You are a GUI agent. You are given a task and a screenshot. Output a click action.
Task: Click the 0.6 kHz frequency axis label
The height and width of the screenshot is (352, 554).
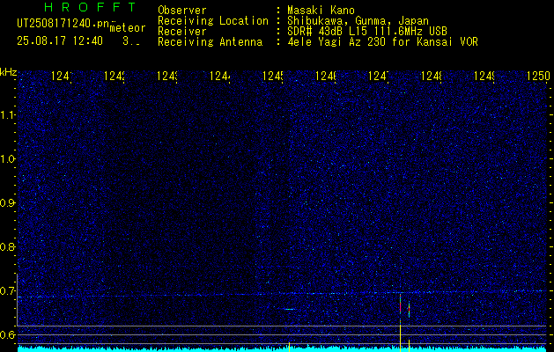[x=7, y=334]
